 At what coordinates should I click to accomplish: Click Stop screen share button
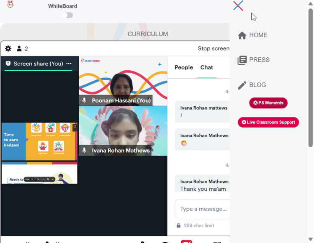click(x=214, y=49)
